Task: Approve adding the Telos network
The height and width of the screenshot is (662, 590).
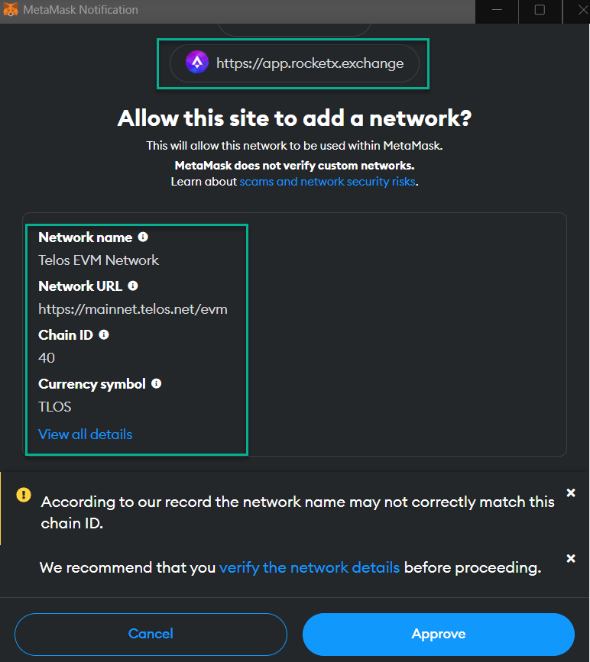Action: (438, 634)
